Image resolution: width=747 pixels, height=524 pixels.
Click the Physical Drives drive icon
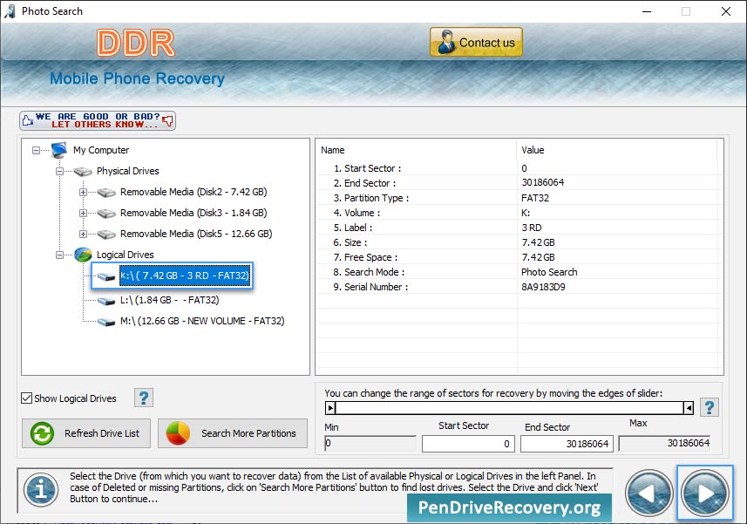(x=83, y=172)
